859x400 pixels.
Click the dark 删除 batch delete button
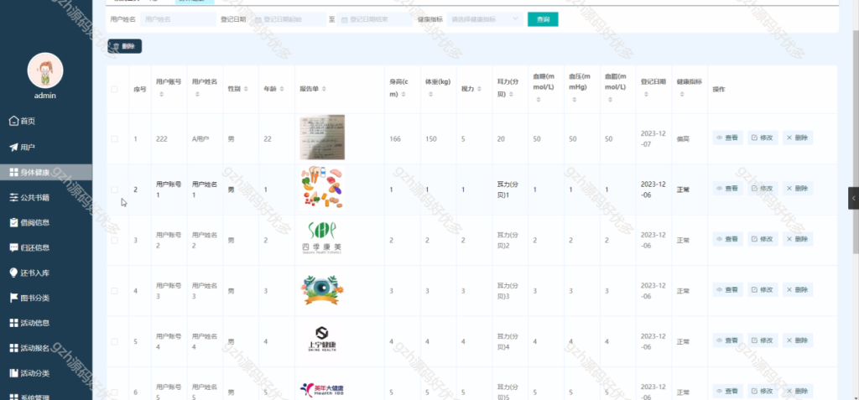(125, 46)
